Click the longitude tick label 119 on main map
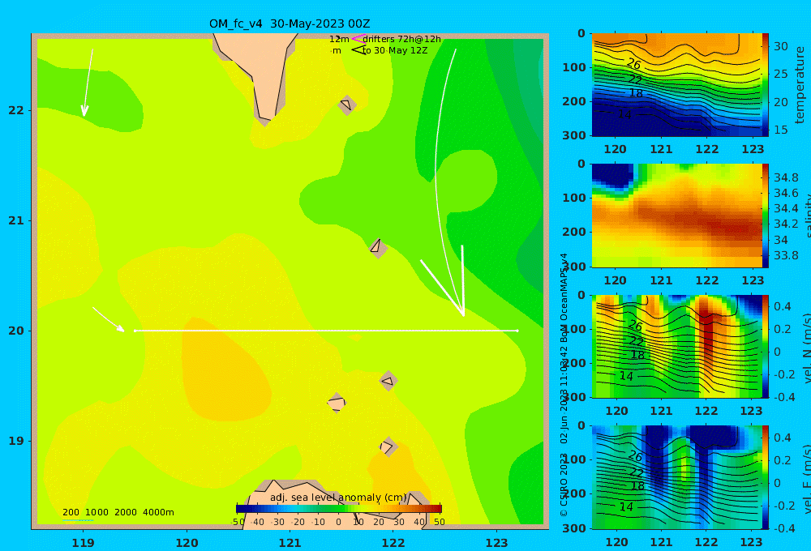 (x=84, y=543)
